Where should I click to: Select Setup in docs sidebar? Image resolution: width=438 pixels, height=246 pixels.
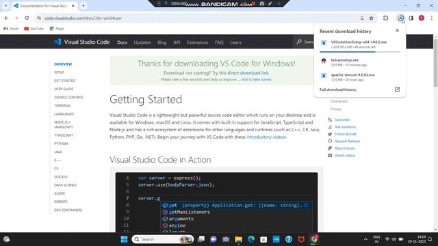tap(59, 72)
